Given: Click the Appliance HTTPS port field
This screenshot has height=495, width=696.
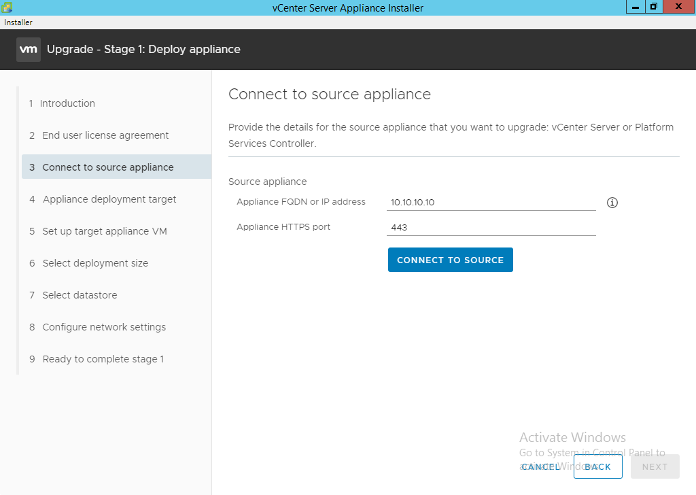Looking at the screenshot, I should (x=491, y=227).
